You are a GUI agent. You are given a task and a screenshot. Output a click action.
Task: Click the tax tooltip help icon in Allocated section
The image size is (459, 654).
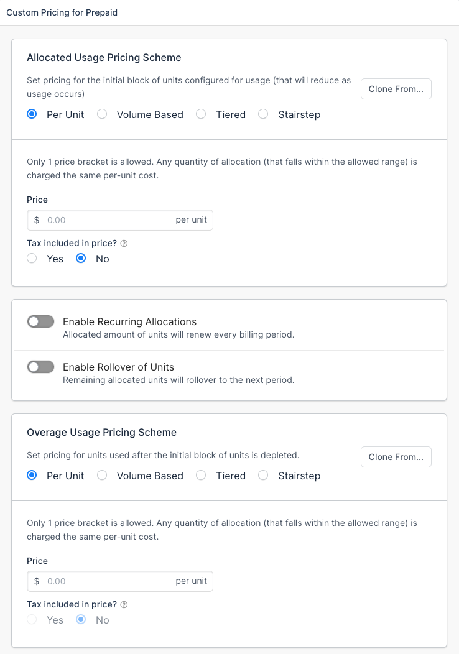pyautogui.click(x=124, y=244)
